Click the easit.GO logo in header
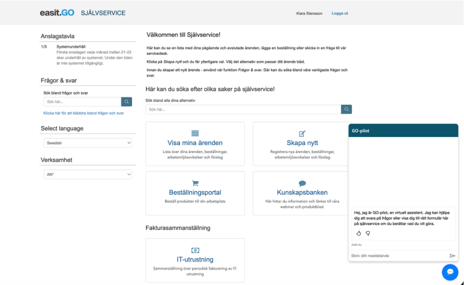 (57, 13)
